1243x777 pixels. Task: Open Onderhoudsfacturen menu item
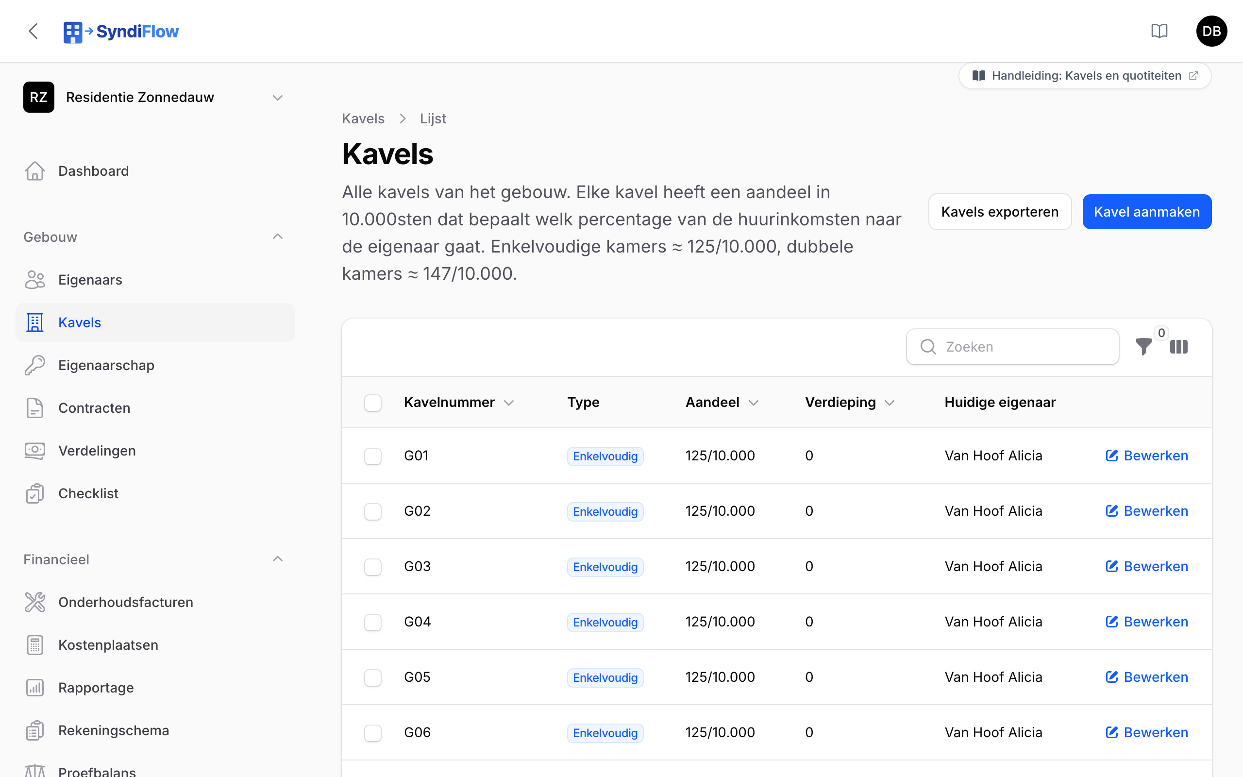[x=155, y=602]
